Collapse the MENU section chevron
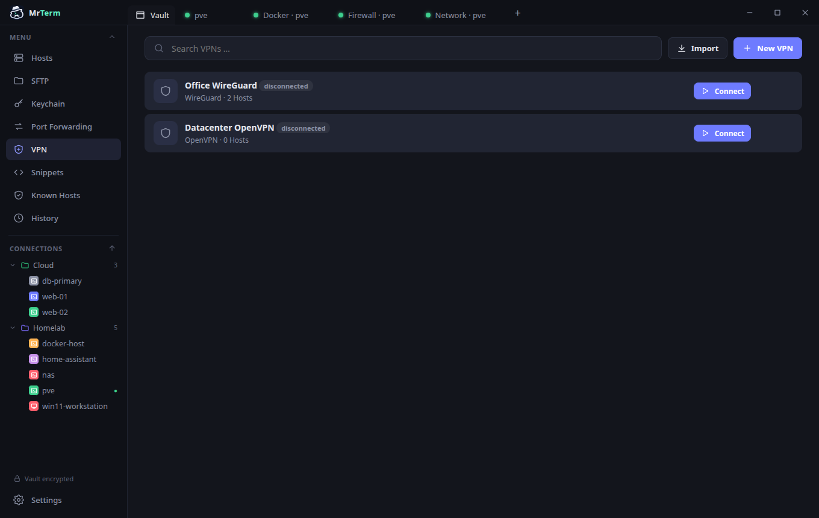Image resolution: width=819 pixels, height=518 pixels. (x=111, y=37)
